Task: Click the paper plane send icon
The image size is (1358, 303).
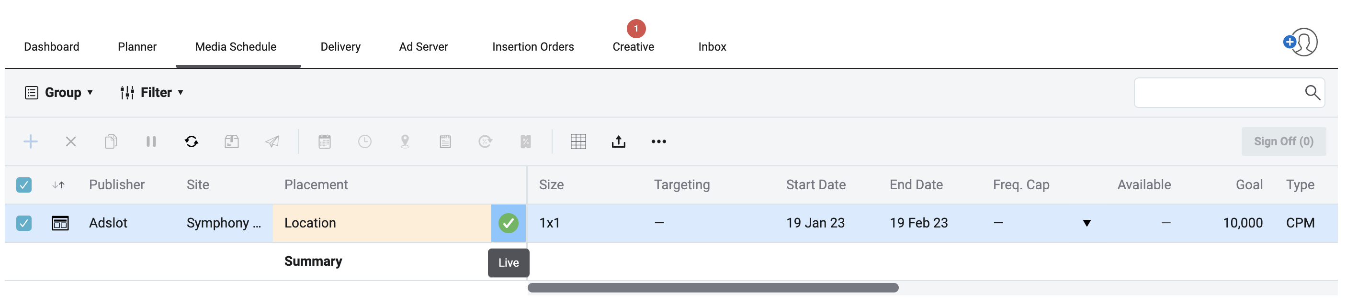Action: click(272, 141)
